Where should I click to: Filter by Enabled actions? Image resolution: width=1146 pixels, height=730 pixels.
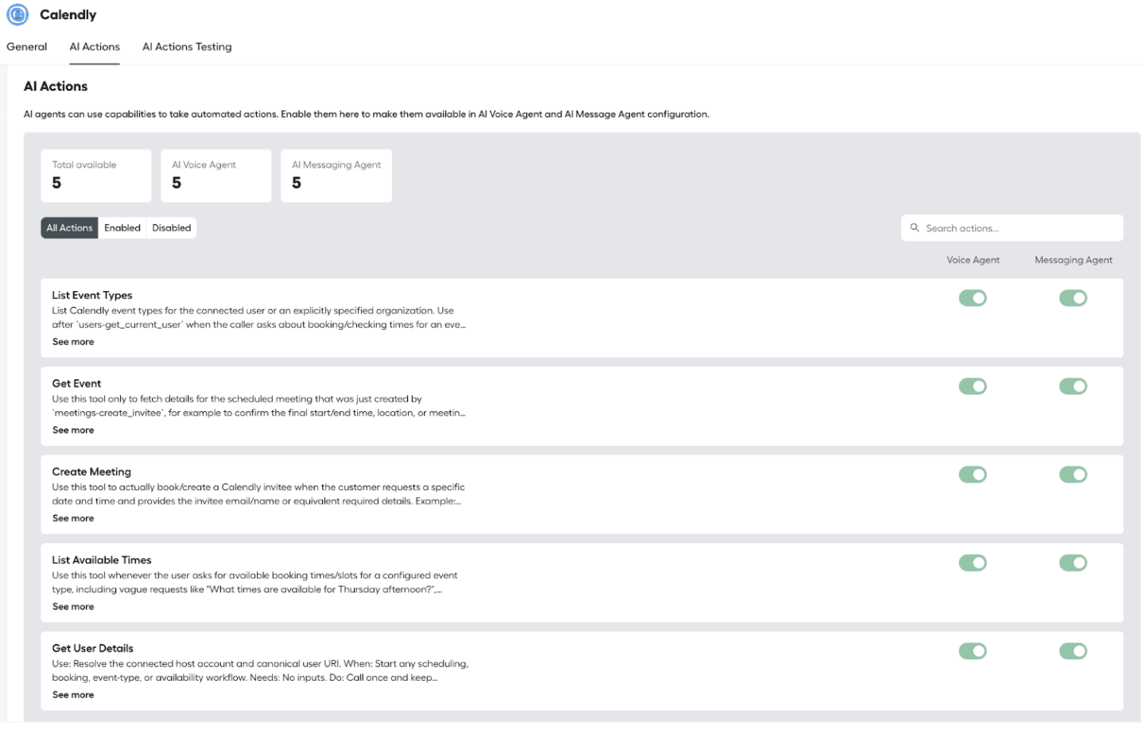coord(122,228)
